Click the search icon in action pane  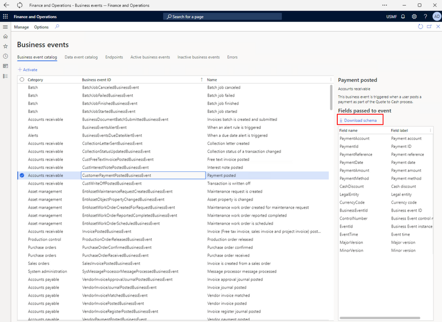coord(57,27)
